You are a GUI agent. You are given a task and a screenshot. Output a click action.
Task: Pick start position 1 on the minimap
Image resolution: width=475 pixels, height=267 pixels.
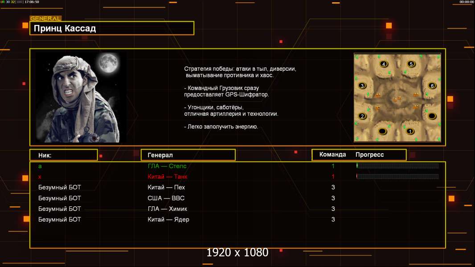(410, 131)
